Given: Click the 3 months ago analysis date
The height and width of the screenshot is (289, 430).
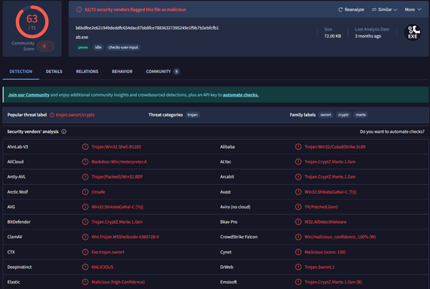Looking at the screenshot, I should [368, 36].
